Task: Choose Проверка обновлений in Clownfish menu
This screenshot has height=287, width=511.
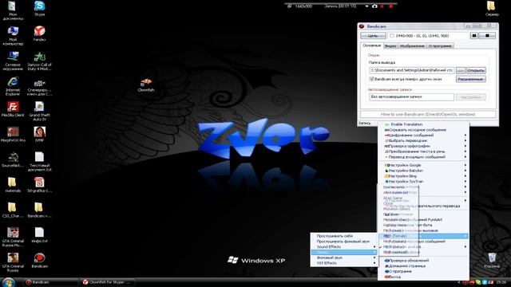Action: click(423, 261)
